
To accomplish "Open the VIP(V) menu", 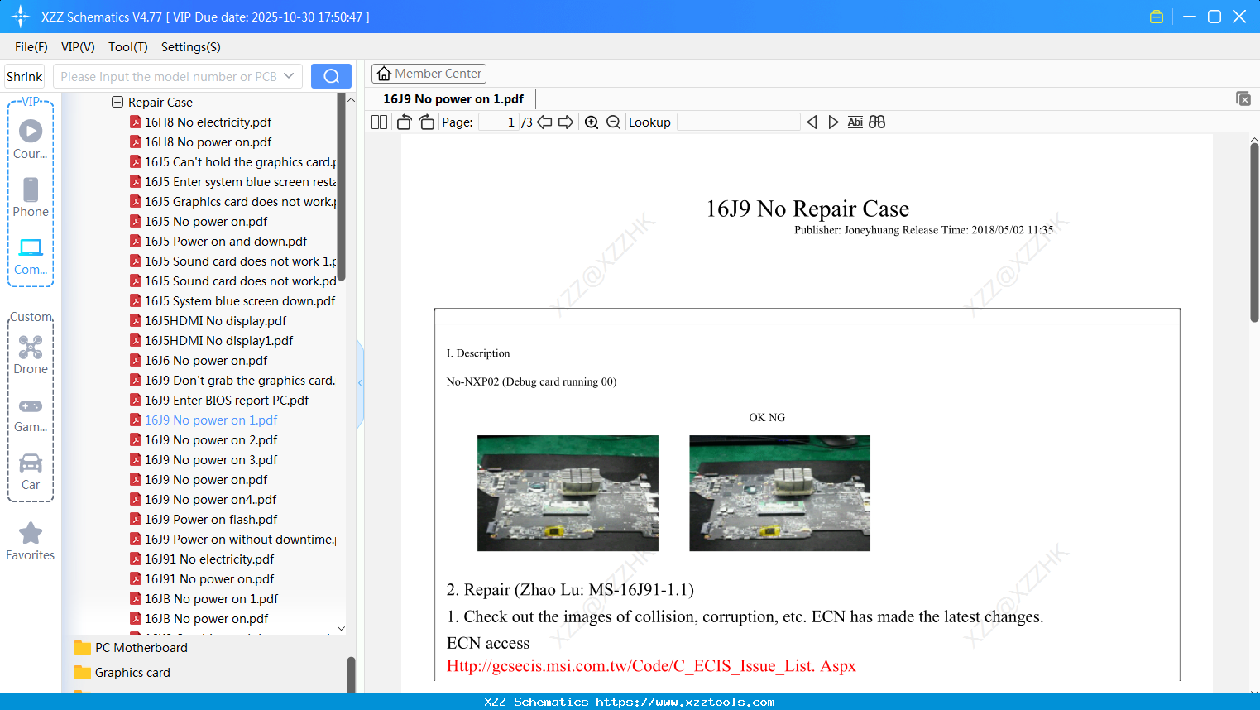I will pos(78,47).
